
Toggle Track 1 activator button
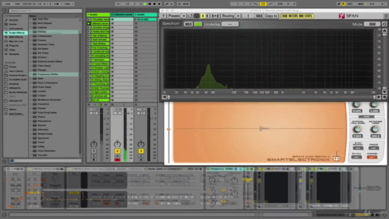94,151
